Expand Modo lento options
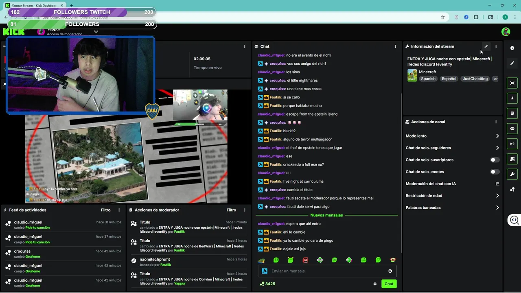 (452, 136)
